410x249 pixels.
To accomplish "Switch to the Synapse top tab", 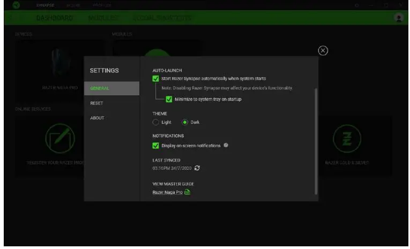I will [45, 5].
